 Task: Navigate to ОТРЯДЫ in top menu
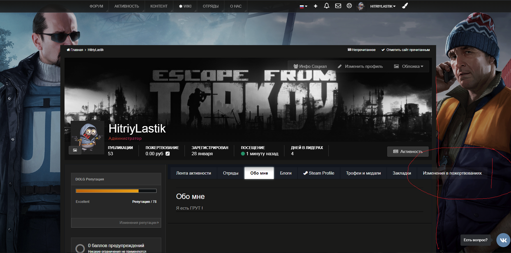click(211, 6)
